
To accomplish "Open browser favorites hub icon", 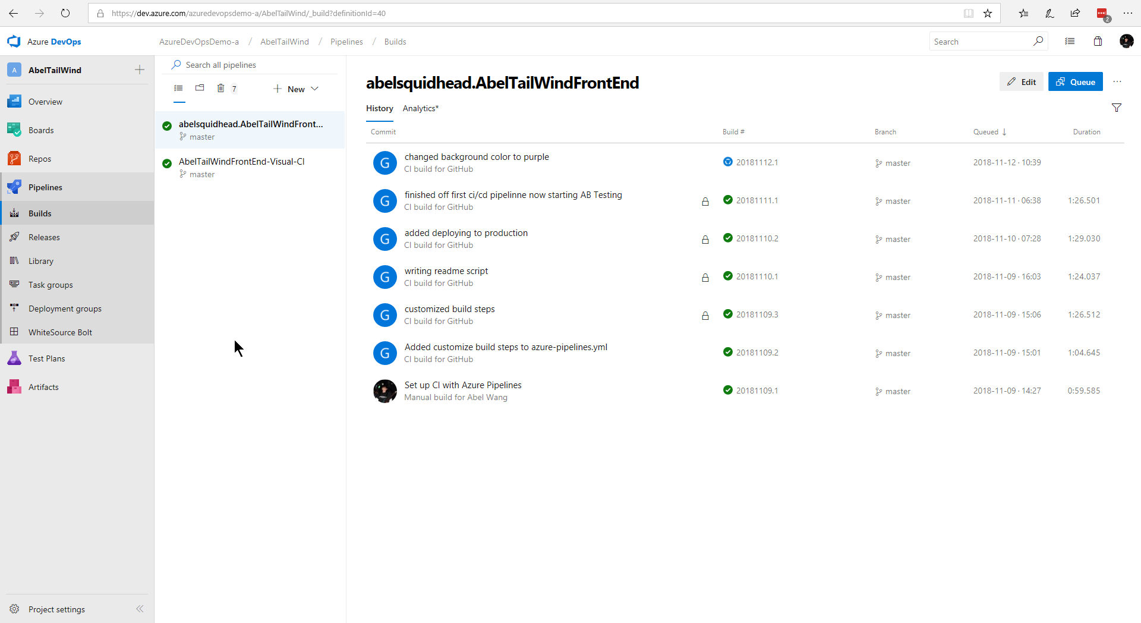I will click(1023, 13).
